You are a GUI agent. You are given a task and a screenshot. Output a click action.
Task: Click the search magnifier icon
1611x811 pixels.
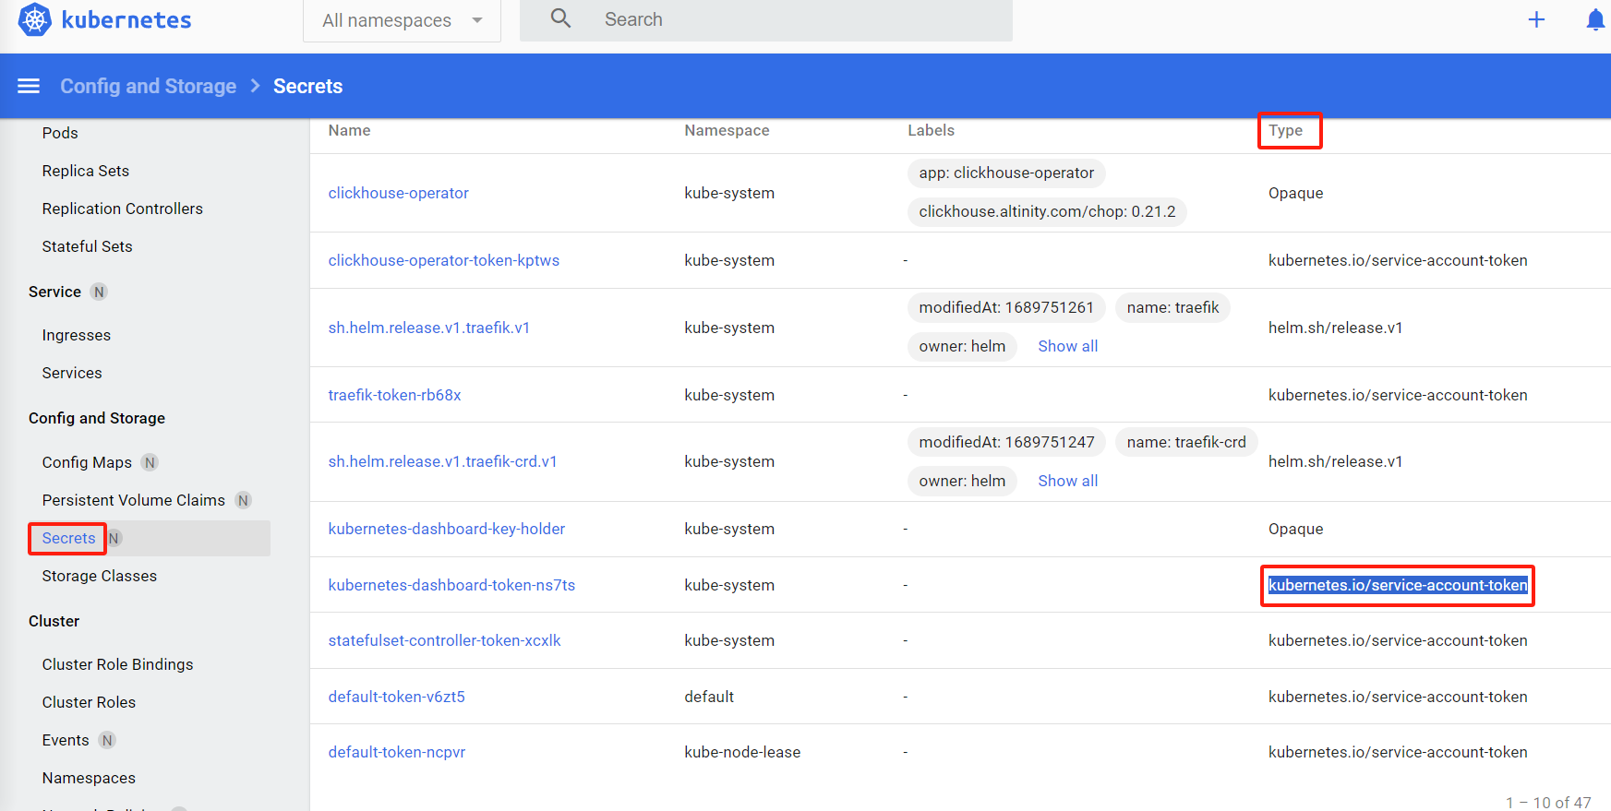pyautogui.click(x=560, y=18)
